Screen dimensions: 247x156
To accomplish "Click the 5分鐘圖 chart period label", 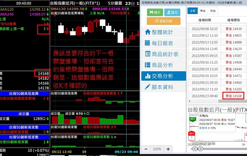I will [x=115, y=3].
